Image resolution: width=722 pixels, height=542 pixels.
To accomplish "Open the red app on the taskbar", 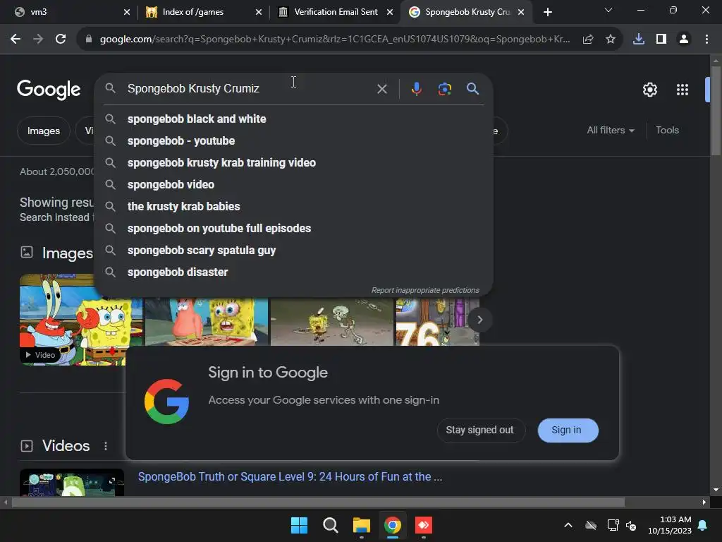I will [424, 525].
